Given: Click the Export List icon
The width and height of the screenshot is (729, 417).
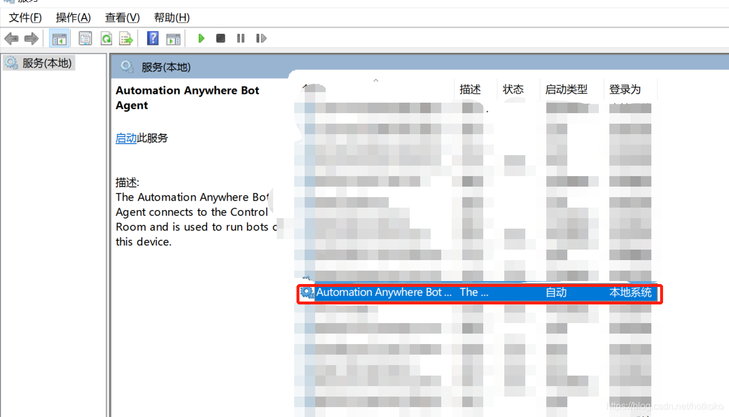Looking at the screenshot, I should point(126,38).
